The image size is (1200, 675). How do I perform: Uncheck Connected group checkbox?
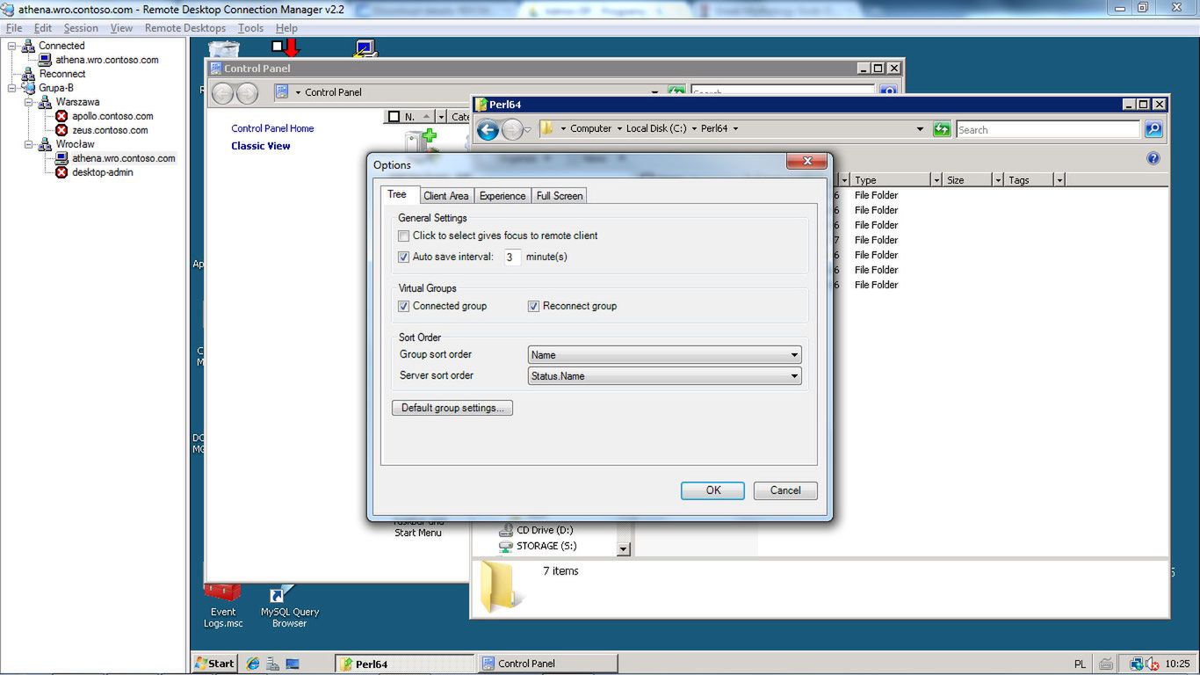(x=403, y=306)
